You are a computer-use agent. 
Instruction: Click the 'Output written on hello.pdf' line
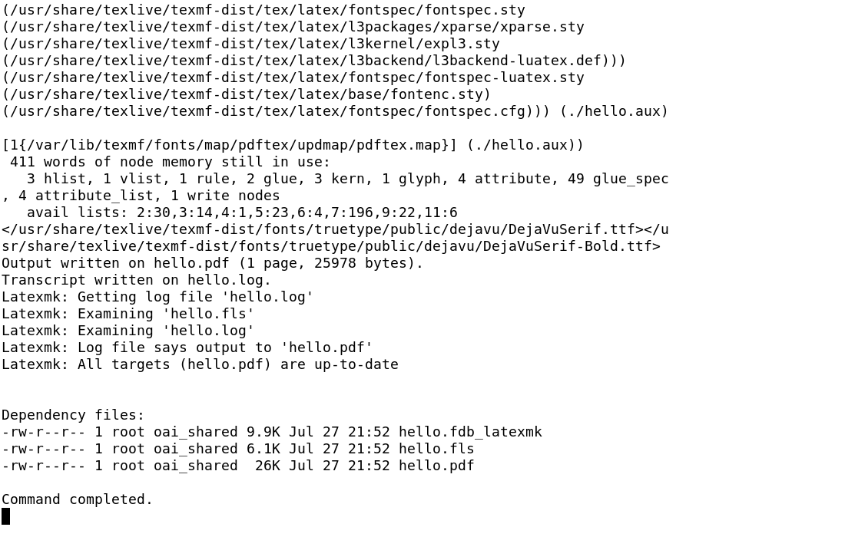(x=212, y=263)
